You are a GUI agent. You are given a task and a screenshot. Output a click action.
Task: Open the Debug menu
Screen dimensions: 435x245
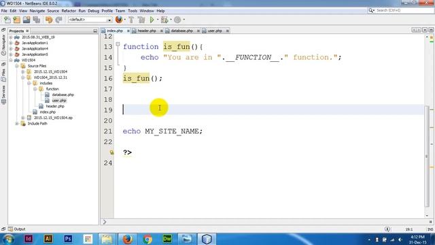93,11
